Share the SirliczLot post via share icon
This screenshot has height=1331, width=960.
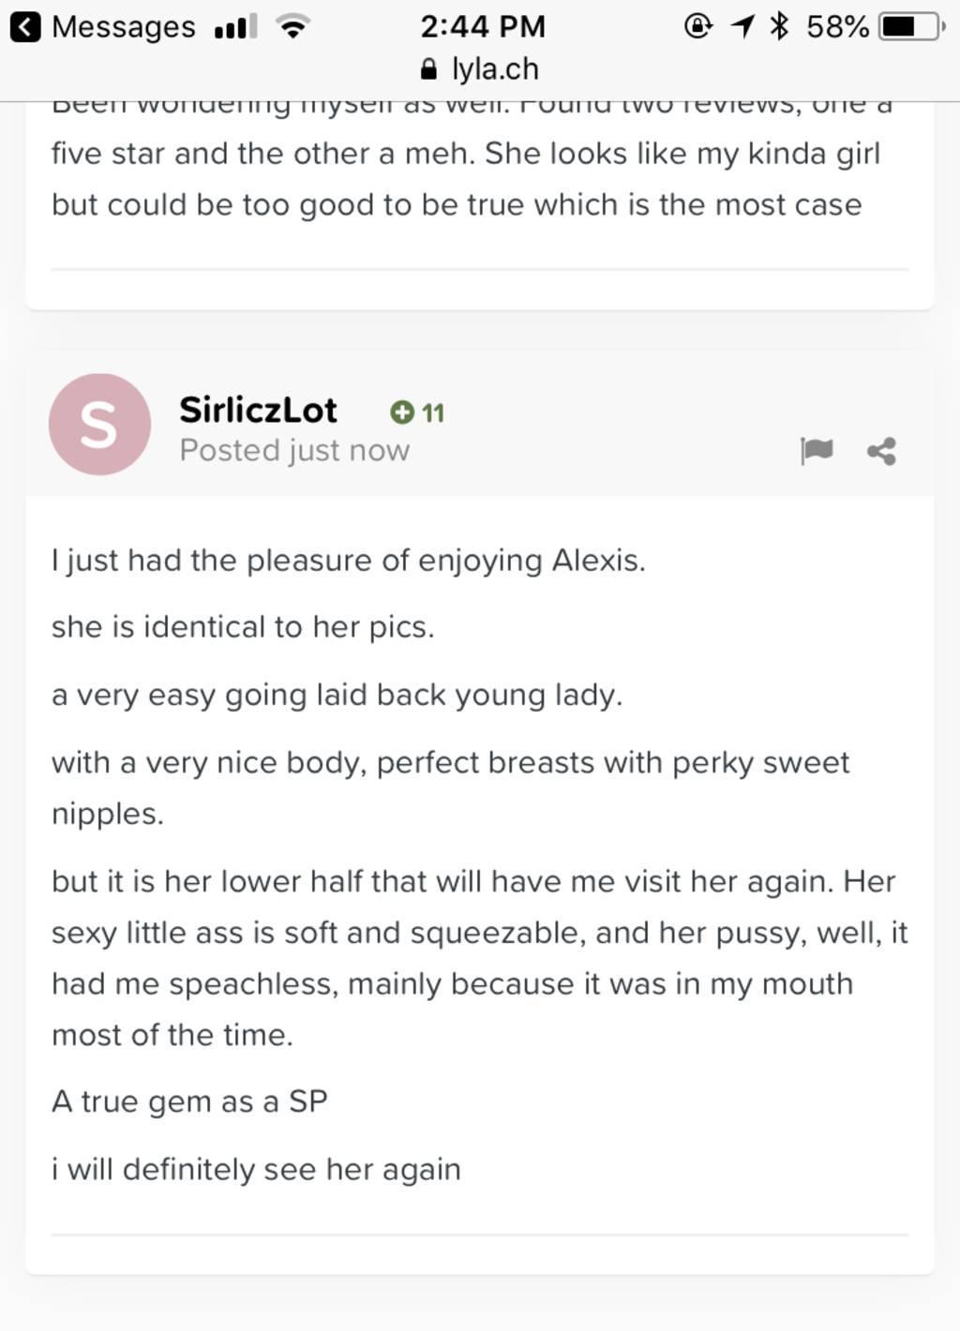coord(881,452)
